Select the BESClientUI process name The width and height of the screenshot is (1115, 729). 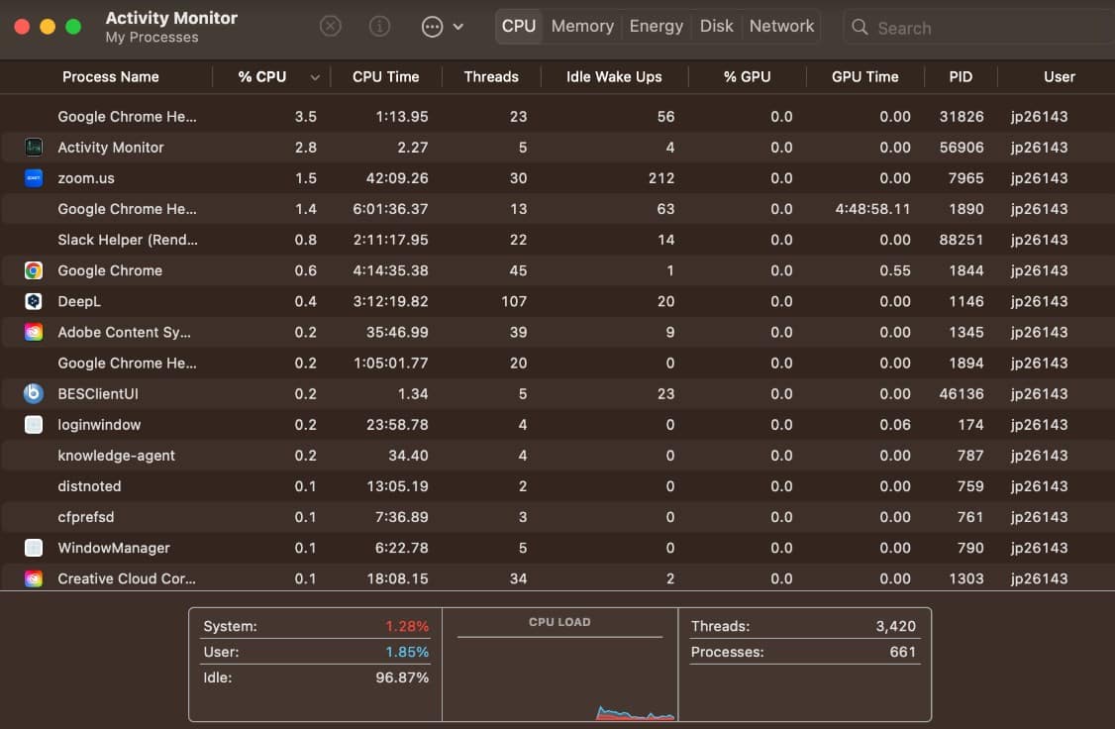click(x=97, y=394)
